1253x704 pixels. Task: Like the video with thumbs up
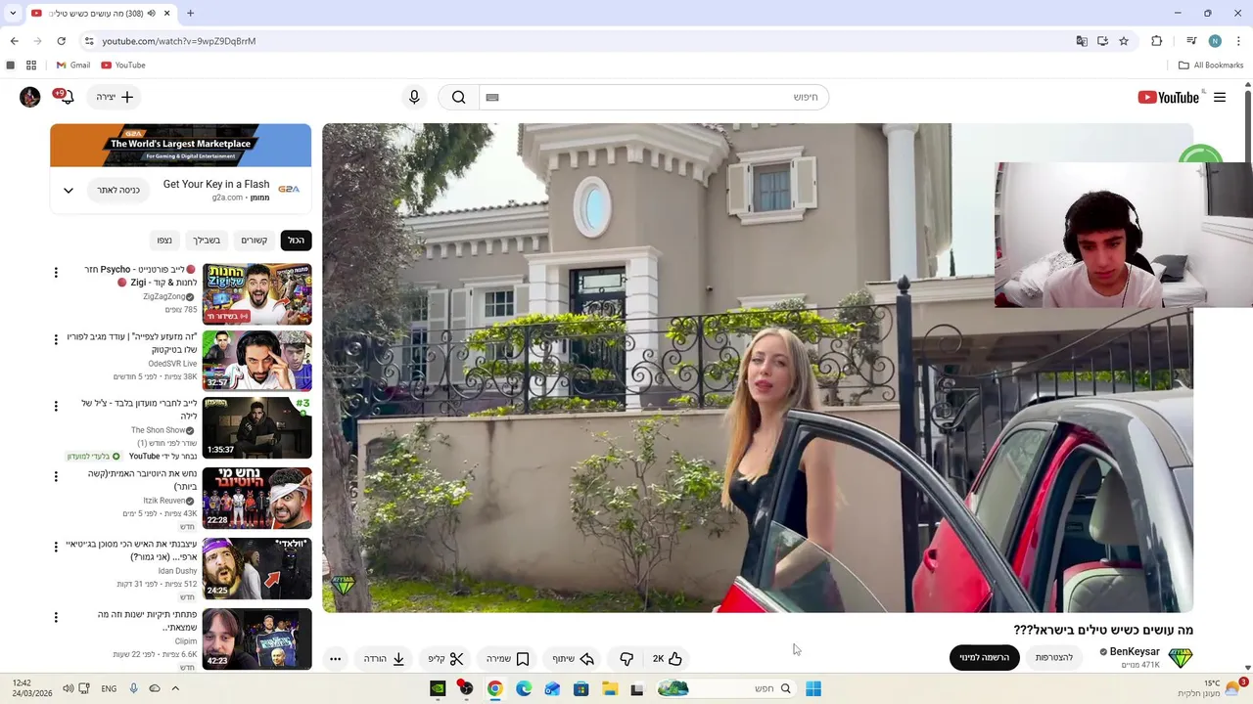coord(667,659)
